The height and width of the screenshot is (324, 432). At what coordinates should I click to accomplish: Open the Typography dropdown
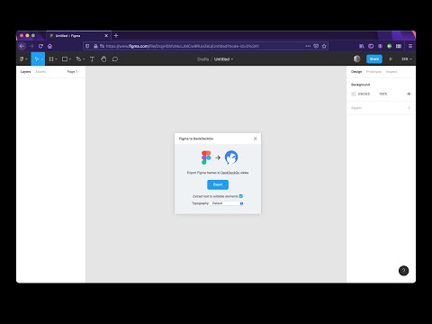tap(227, 203)
